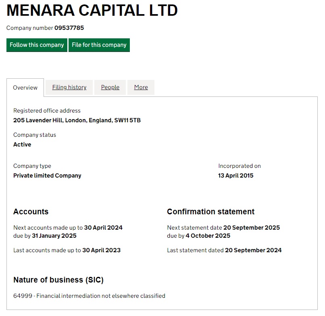Select the Overview tab

tap(25, 88)
